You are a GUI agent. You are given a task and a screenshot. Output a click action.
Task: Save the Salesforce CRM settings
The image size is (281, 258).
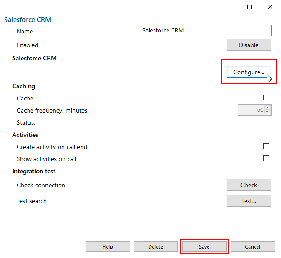(204, 247)
